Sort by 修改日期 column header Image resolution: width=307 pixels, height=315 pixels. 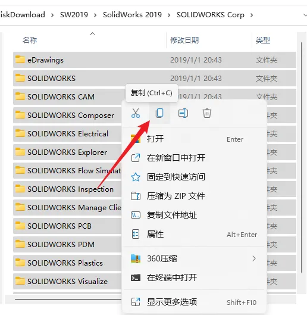184,40
